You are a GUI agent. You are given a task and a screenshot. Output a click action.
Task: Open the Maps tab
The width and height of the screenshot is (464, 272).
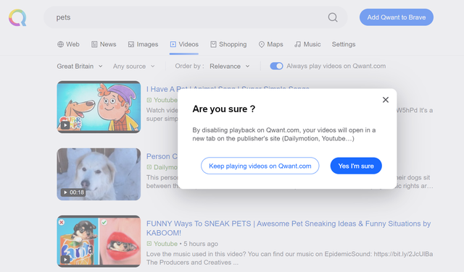coord(270,44)
